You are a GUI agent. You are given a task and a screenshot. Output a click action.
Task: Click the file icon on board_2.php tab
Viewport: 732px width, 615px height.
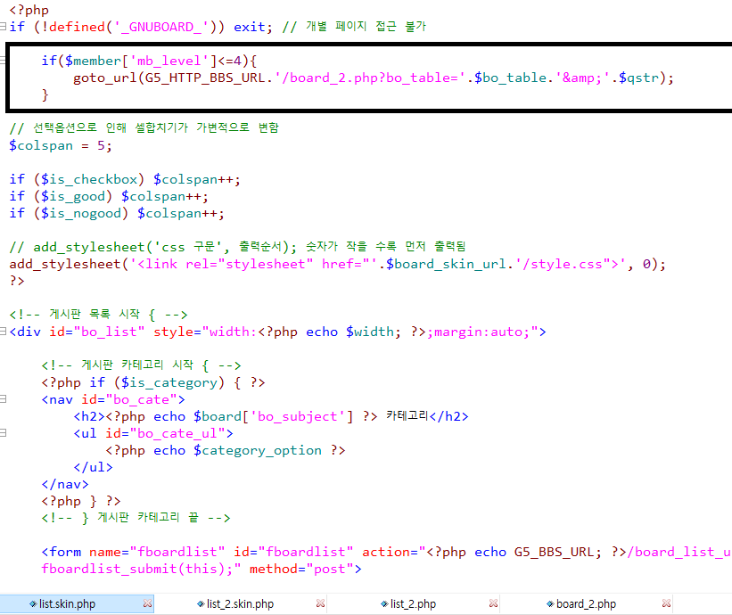(549, 604)
